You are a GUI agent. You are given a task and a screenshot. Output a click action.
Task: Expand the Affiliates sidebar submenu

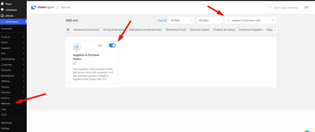(24, 81)
